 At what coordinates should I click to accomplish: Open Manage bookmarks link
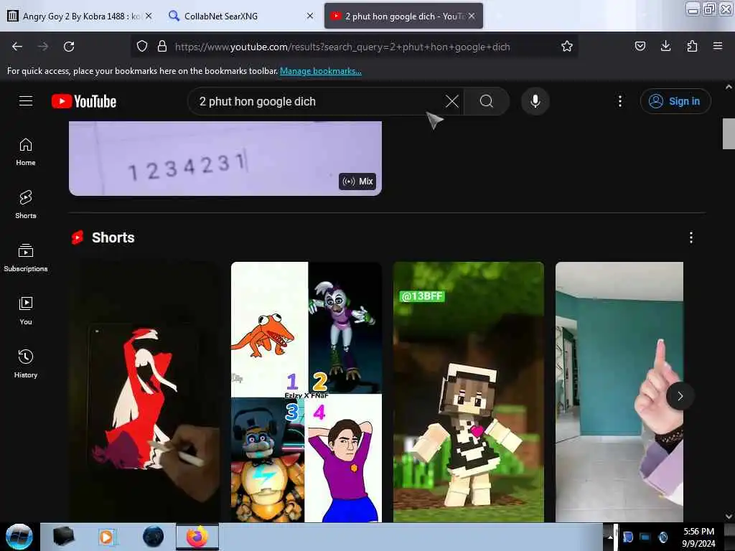321,71
